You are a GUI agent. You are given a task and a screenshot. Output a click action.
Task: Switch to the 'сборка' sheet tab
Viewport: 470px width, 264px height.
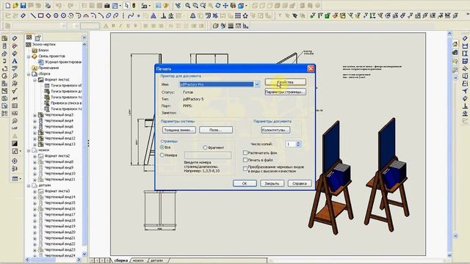click(x=120, y=260)
